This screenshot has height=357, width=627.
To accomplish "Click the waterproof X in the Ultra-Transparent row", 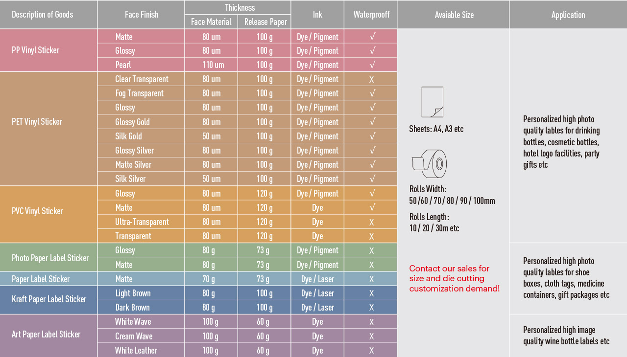I will (371, 222).
